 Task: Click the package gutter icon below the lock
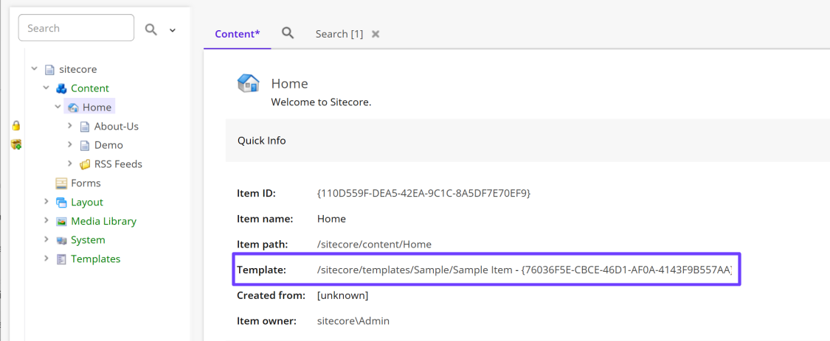point(16,144)
